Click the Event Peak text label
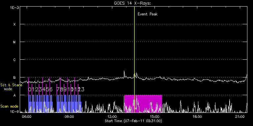253x126 pixels. click(148, 14)
